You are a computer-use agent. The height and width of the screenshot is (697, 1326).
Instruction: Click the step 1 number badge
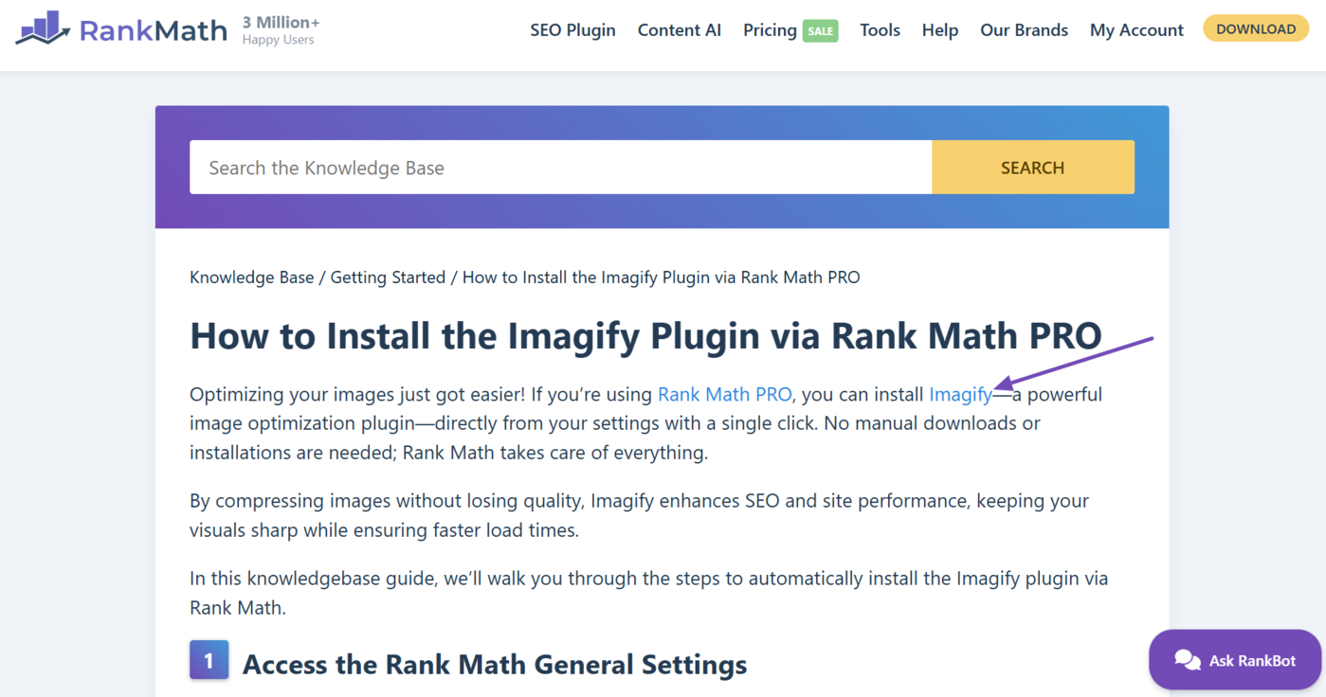click(x=209, y=660)
